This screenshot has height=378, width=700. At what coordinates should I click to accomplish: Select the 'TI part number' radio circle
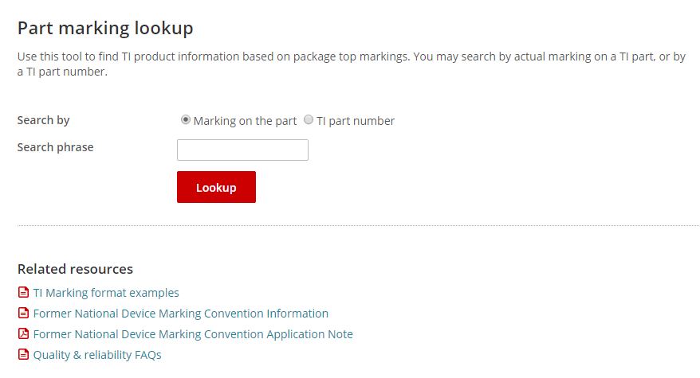[x=309, y=120]
